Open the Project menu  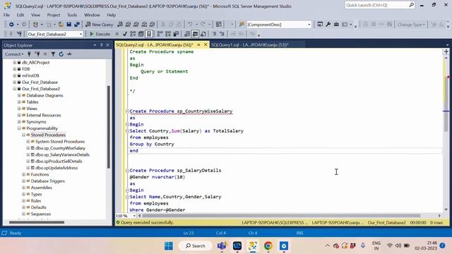point(54,15)
